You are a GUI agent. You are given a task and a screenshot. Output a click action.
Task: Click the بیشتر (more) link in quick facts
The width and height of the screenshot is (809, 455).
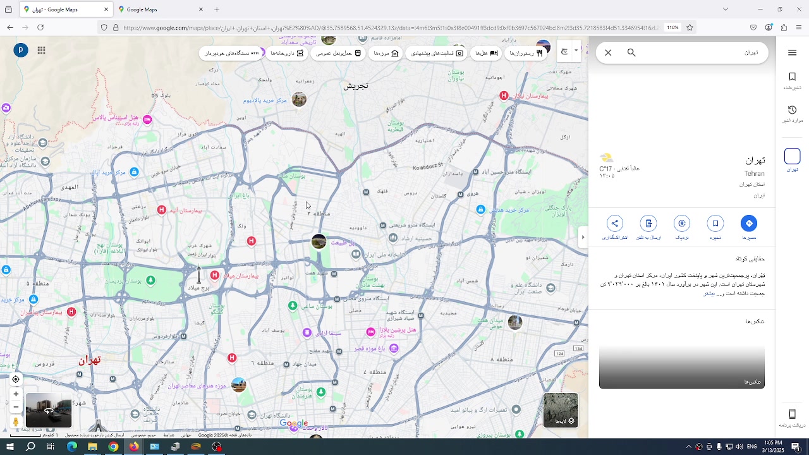tap(709, 294)
